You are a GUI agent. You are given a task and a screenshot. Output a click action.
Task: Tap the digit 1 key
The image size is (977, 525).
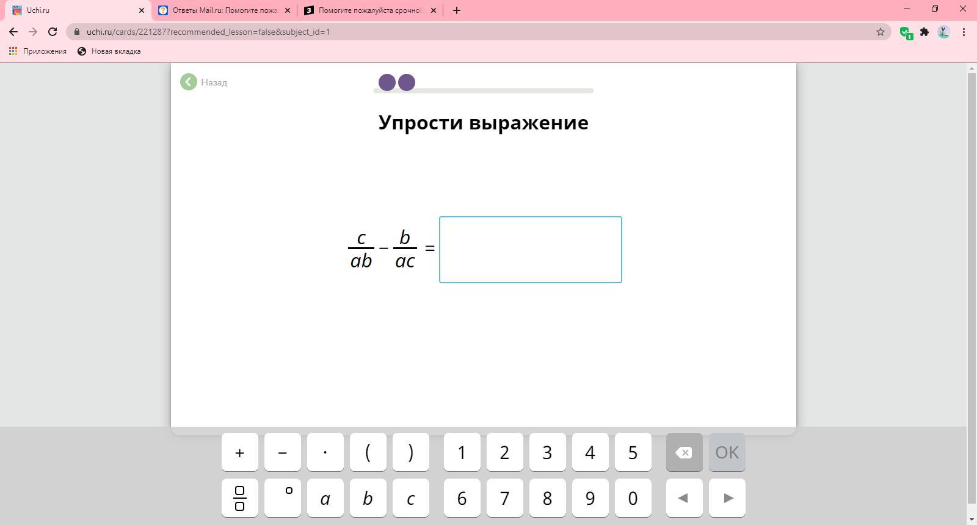(x=462, y=452)
